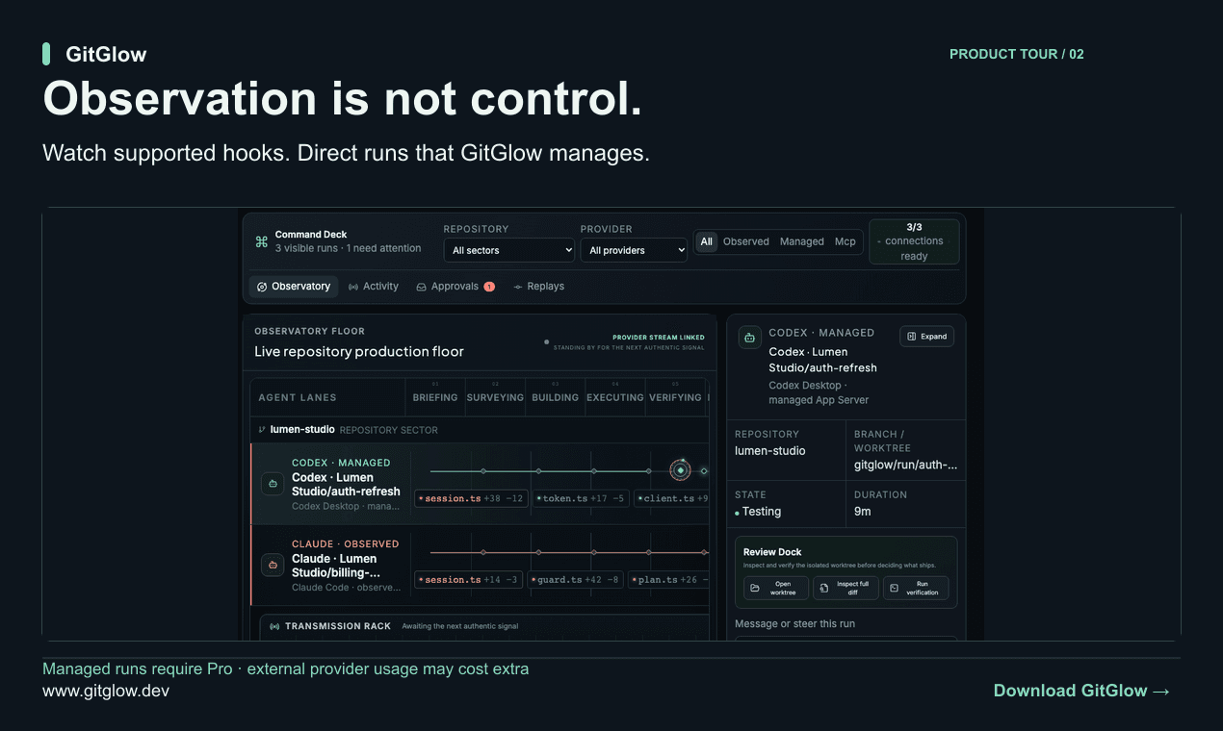Click the '3/3 connections ready' status box

(914, 241)
